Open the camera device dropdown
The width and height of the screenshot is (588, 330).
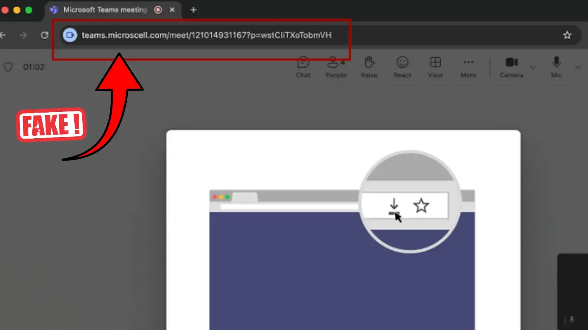click(x=533, y=67)
